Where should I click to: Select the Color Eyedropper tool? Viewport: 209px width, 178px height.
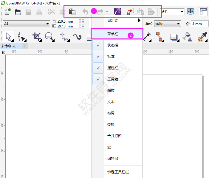[x=202, y=37]
